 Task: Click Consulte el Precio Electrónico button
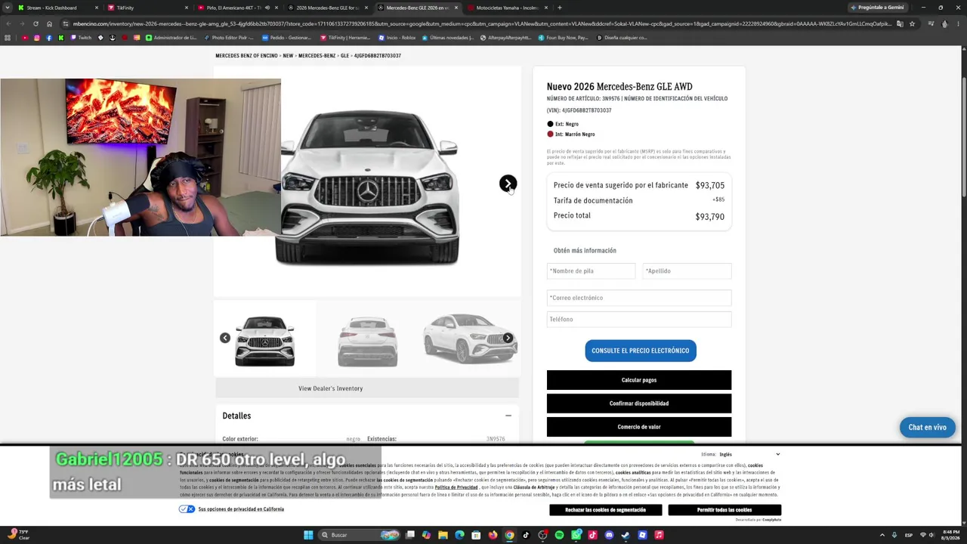click(641, 351)
